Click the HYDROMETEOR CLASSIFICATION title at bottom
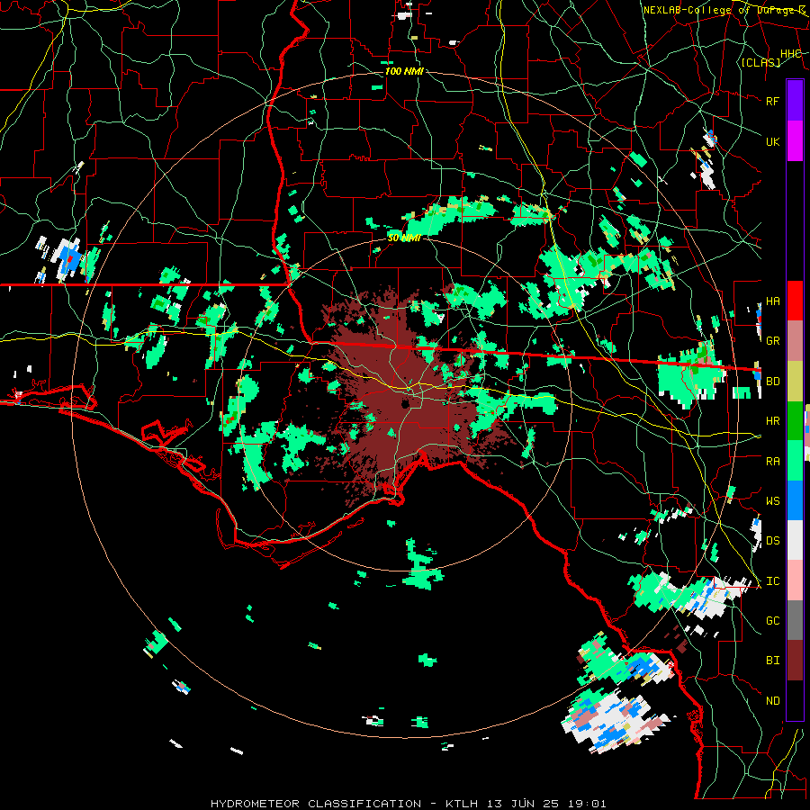 pos(316,804)
